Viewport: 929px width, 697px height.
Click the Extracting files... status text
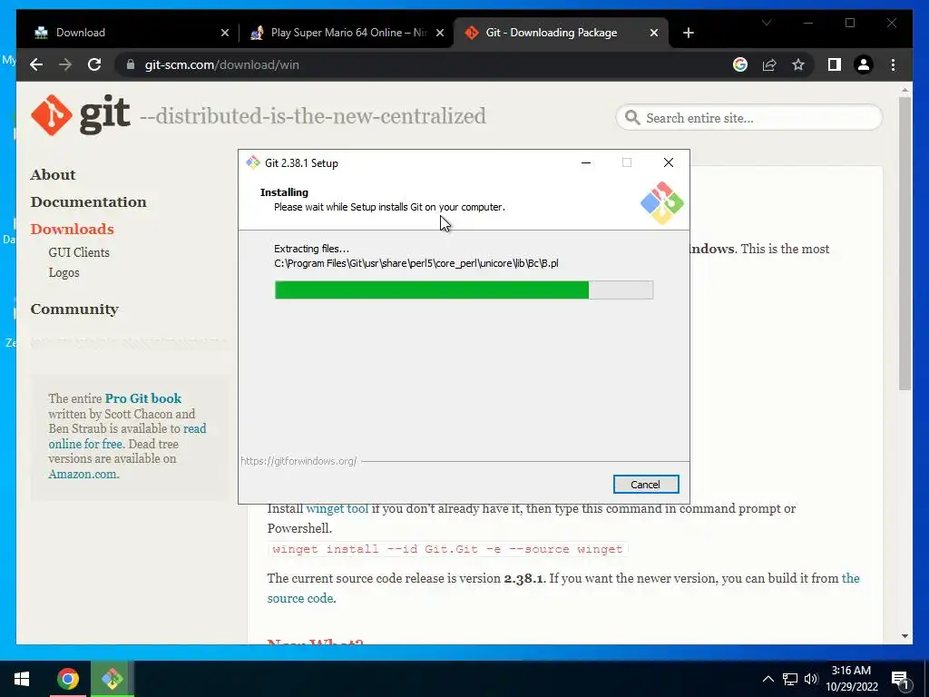(312, 249)
